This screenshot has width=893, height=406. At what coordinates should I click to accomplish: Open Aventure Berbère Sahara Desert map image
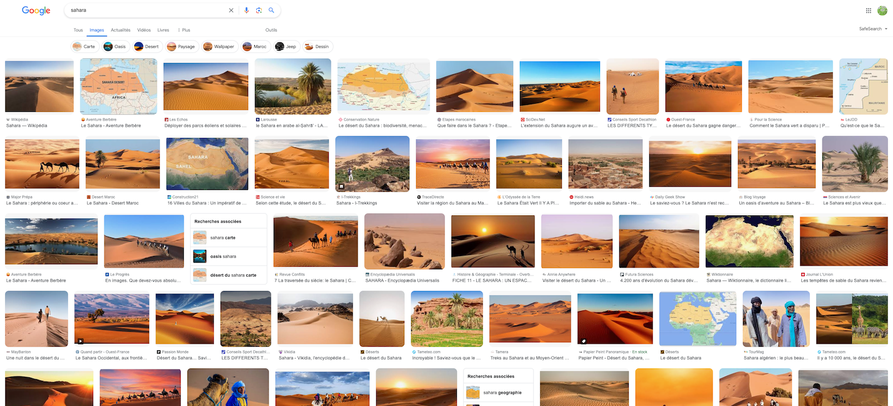pos(119,86)
